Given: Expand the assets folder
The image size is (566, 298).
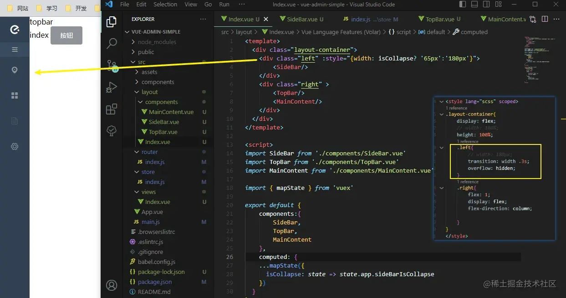Looking at the screenshot, I should tap(149, 72).
